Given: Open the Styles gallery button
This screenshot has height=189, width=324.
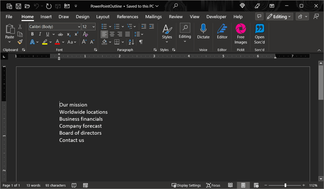Looking at the screenshot, I should pyautogui.click(x=167, y=33).
